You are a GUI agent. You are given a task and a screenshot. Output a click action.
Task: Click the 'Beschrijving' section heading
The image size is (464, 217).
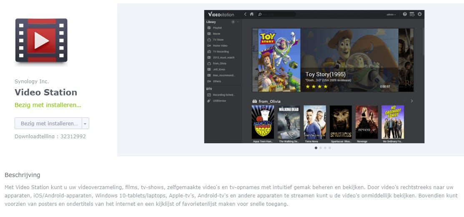[23, 175]
